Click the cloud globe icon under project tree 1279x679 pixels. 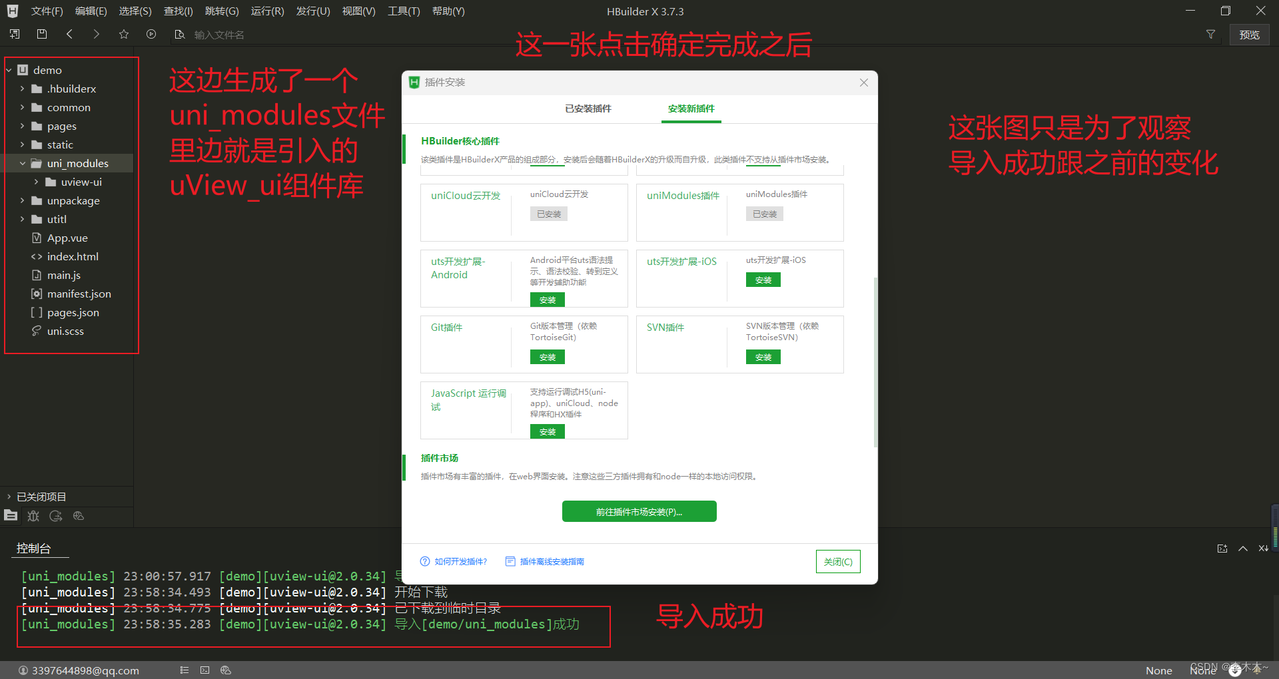pos(79,516)
